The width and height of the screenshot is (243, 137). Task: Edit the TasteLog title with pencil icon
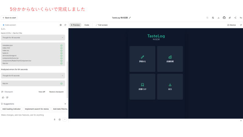point(130,18)
